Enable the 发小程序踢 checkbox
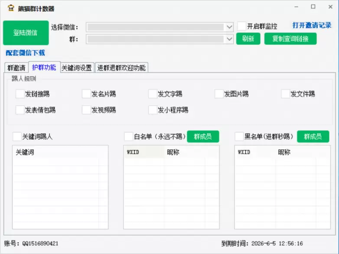The height and width of the screenshot is (254, 339). (x=153, y=110)
